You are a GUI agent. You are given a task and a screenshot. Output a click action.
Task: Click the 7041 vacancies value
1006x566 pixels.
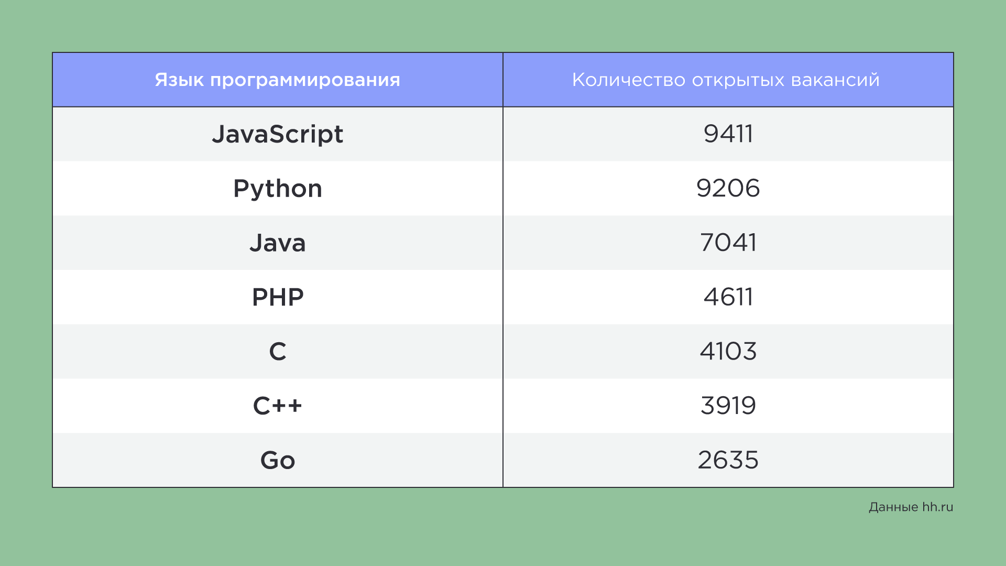(x=728, y=243)
